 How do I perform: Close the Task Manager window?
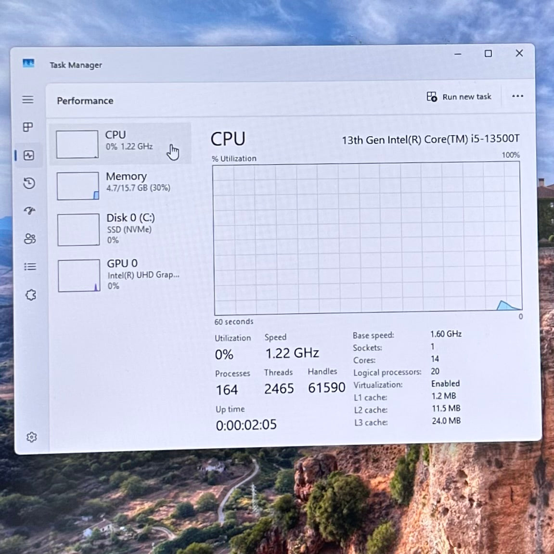coord(519,53)
